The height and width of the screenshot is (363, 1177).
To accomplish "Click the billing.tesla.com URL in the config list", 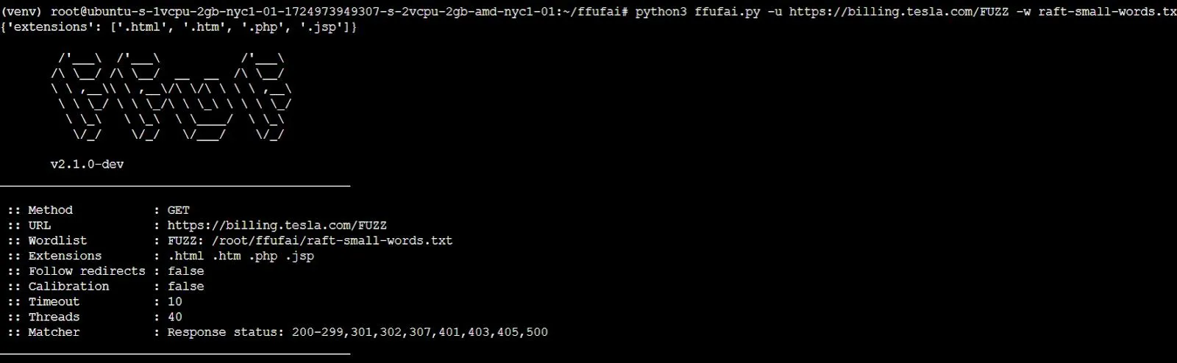I will (277, 226).
